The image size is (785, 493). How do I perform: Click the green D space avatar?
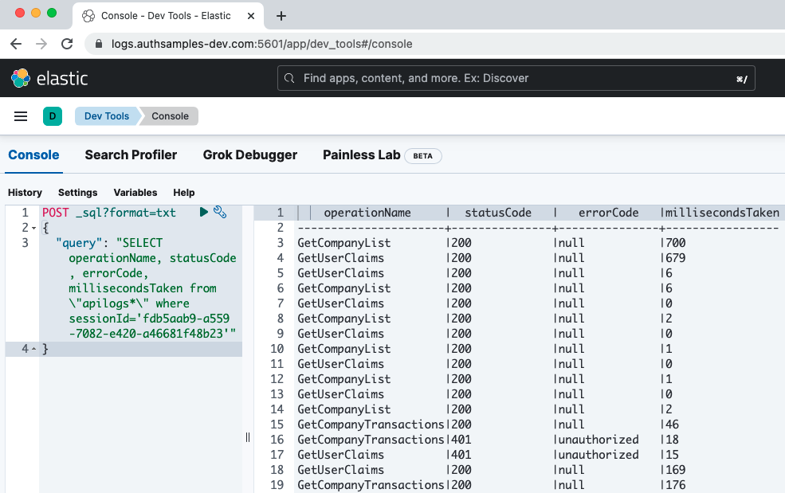[53, 116]
